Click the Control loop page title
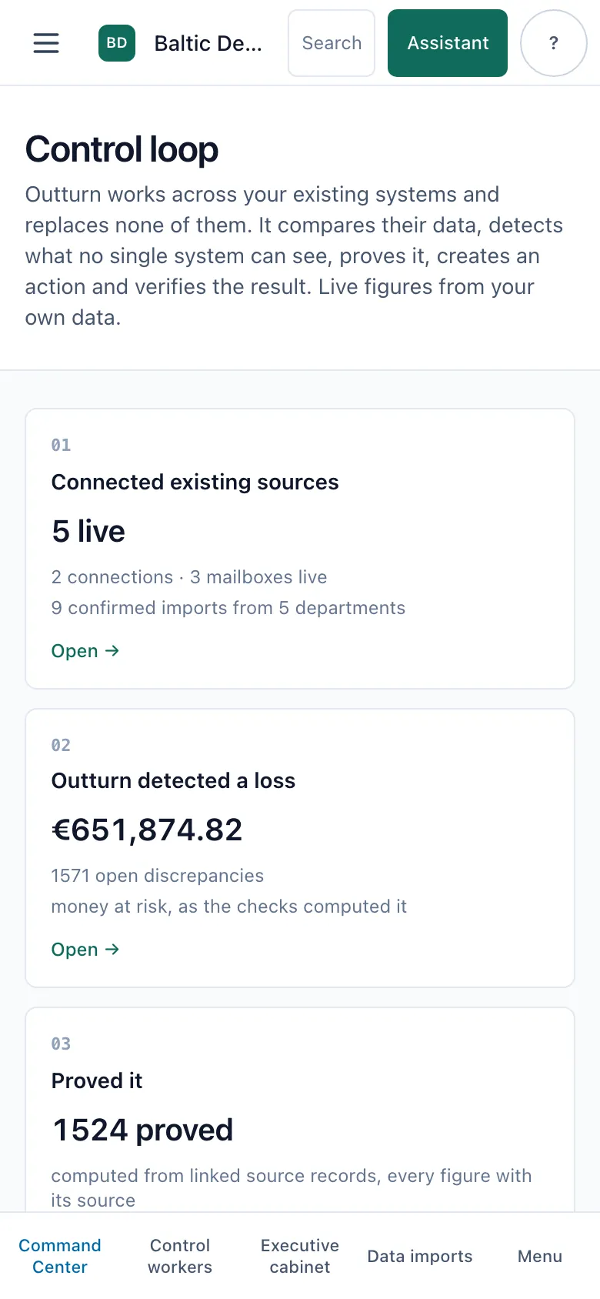This screenshot has height=1299, width=600. [x=122, y=149]
